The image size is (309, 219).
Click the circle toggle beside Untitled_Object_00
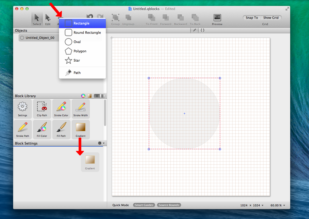tap(22, 38)
